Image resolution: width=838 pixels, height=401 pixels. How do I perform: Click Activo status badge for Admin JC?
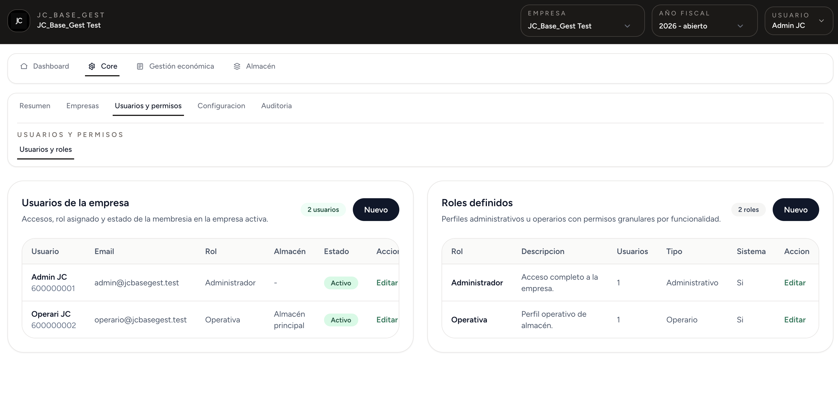click(x=341, y=283)
